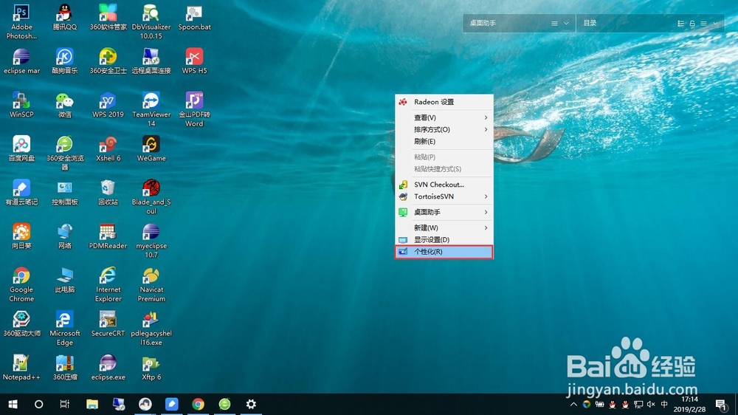
Task: Open the WinSCP shortcut
Action: tap(21, 105)
